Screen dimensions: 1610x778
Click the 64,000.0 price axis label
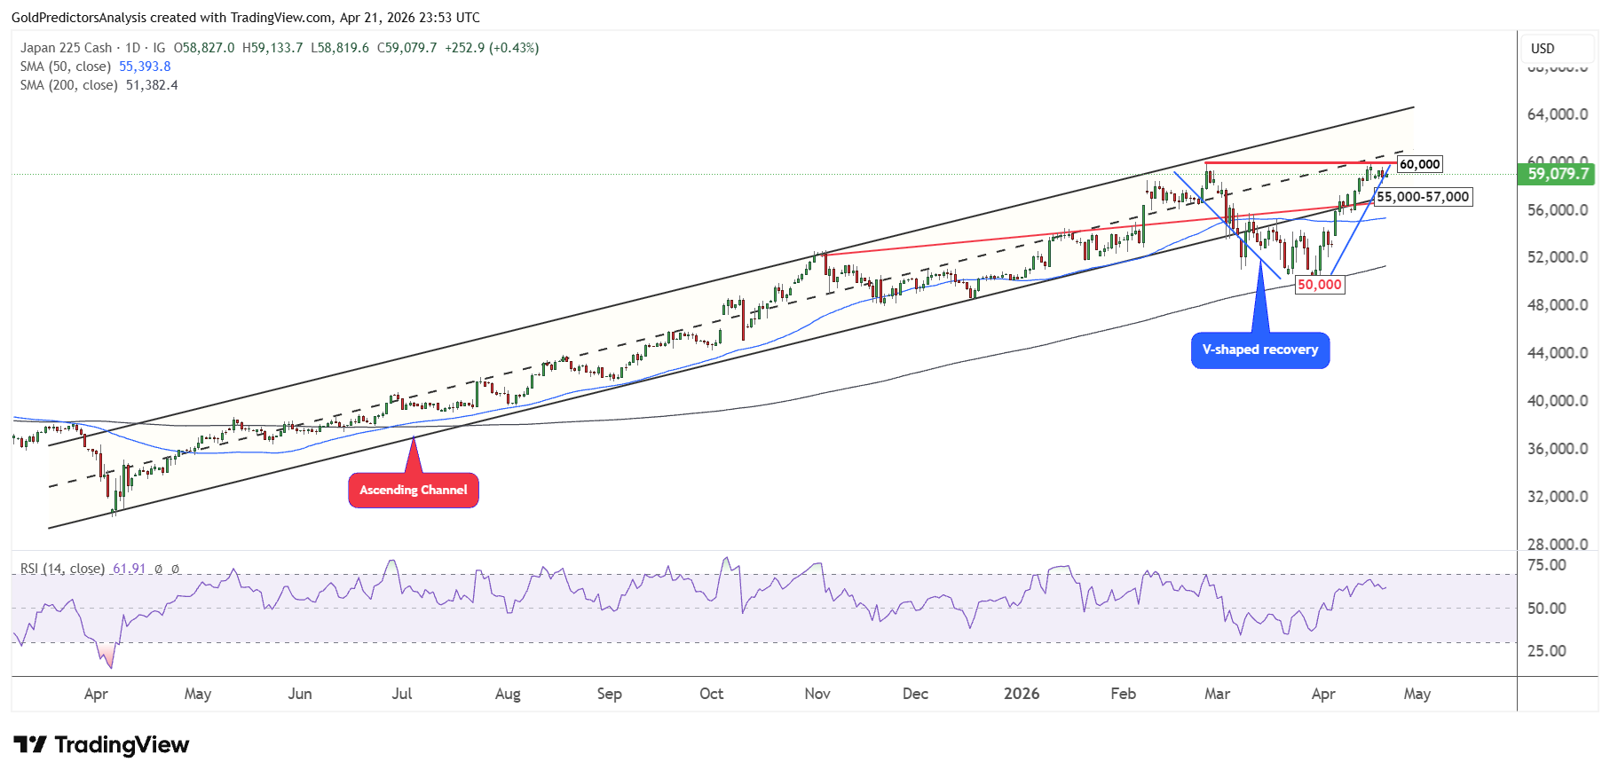pos(1558,114)
